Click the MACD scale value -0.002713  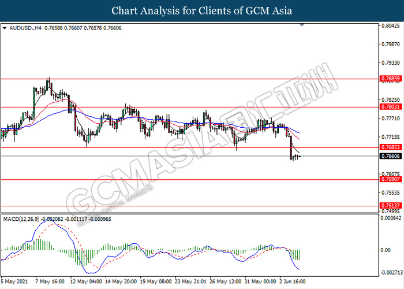[x=391, y=273]
